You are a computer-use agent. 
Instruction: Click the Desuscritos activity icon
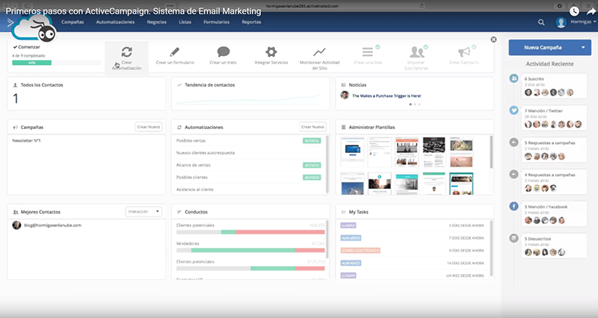514,238
